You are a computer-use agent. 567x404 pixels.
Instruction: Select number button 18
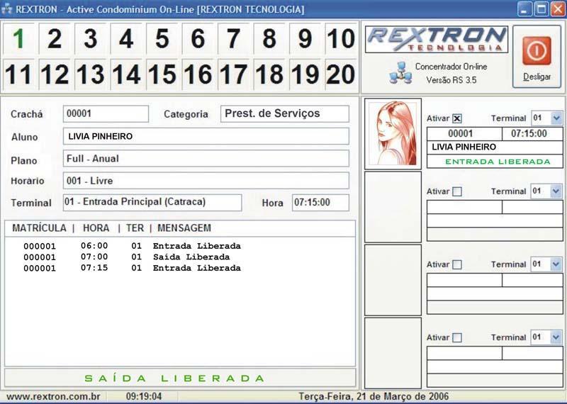[x=269, y=74]
